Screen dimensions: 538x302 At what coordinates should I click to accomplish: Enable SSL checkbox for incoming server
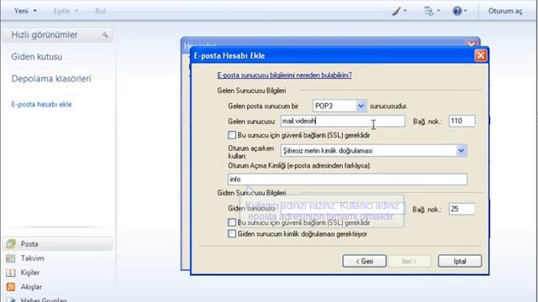point(232,135)
